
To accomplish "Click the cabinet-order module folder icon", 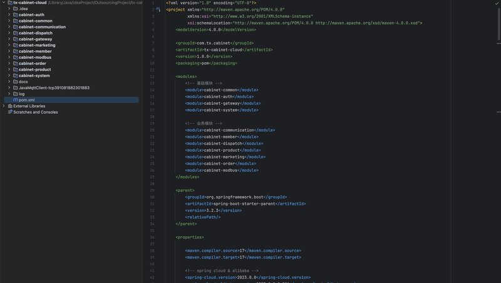I will (15, 63).
